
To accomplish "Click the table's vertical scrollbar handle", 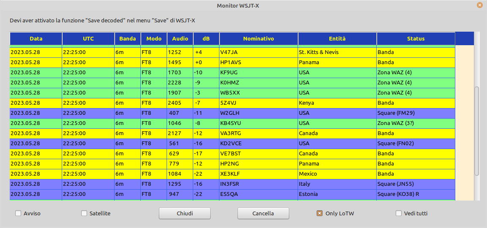I will [477, 131].
